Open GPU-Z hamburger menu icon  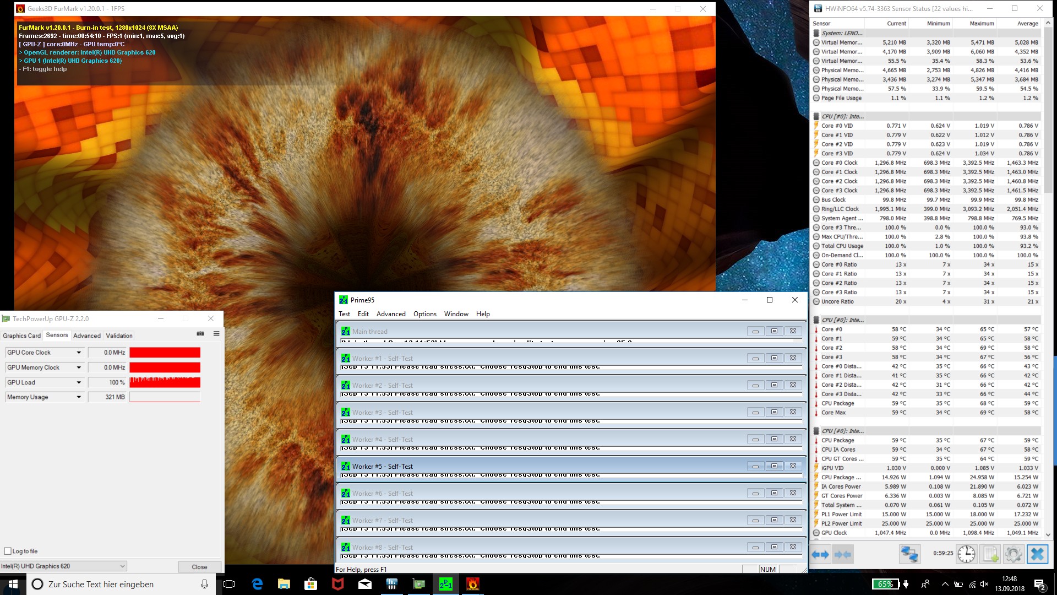point(216,334)
